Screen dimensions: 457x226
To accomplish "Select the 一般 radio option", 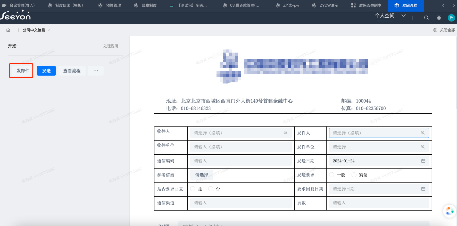I will click(x=332, y=175).
